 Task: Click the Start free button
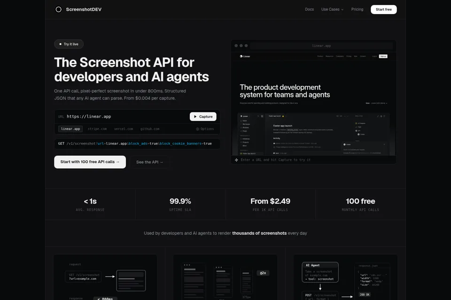click(383, 9)
